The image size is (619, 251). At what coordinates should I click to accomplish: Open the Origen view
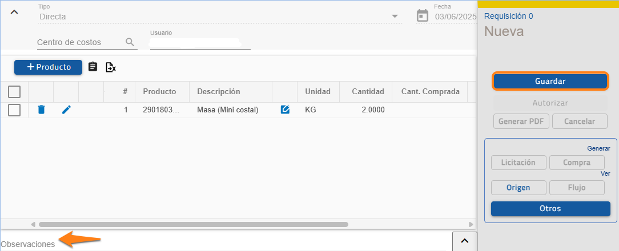pos(518,188)
